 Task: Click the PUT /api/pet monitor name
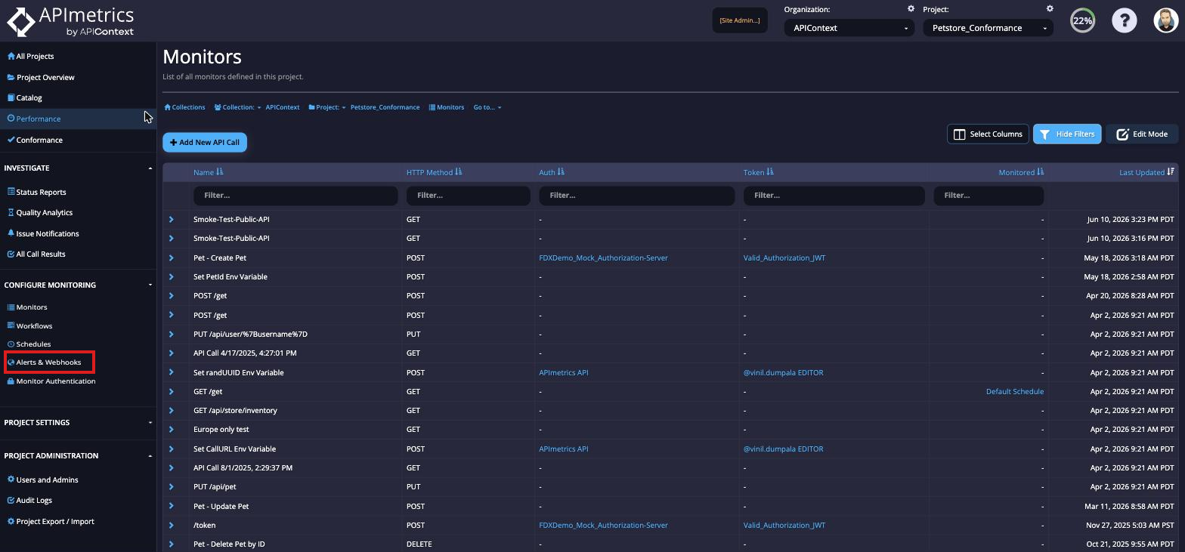coord(215,486)
